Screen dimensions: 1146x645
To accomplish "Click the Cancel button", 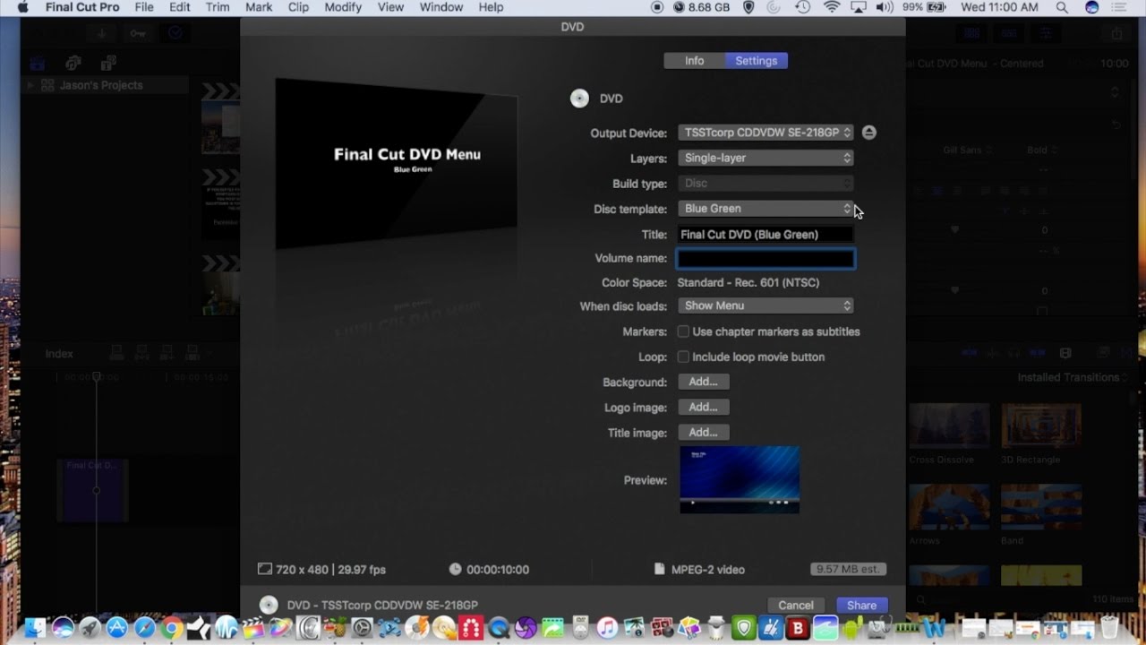I will 795,606.
